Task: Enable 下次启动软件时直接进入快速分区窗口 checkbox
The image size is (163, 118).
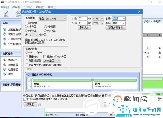Action: (25, 99)
